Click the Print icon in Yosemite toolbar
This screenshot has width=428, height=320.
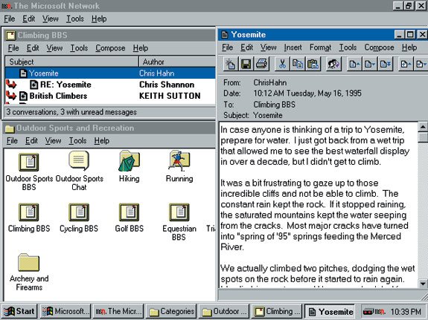(262, 65)
